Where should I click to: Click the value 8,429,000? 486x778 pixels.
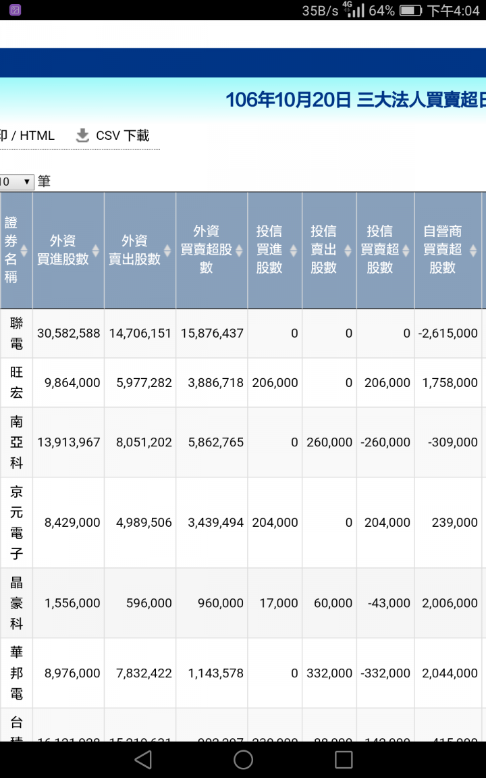click(x=72, y=523)
